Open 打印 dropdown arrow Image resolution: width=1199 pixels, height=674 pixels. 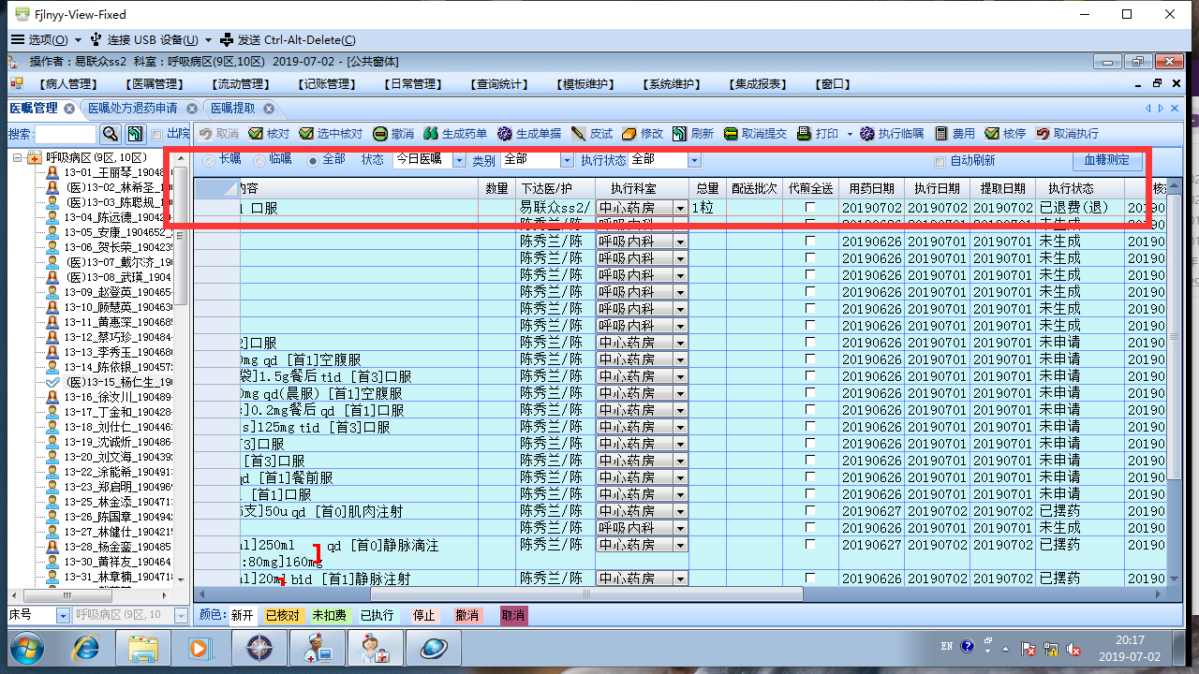[850, 134]
